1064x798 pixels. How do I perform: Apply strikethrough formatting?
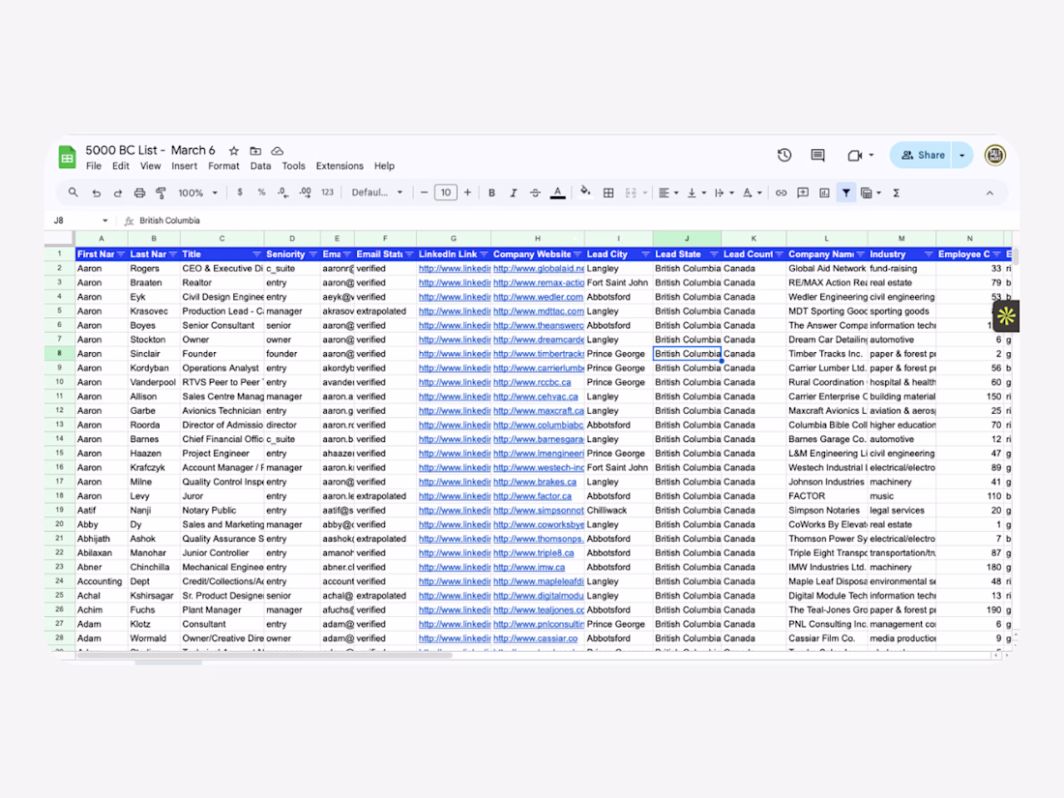click(x=535, y=192)
